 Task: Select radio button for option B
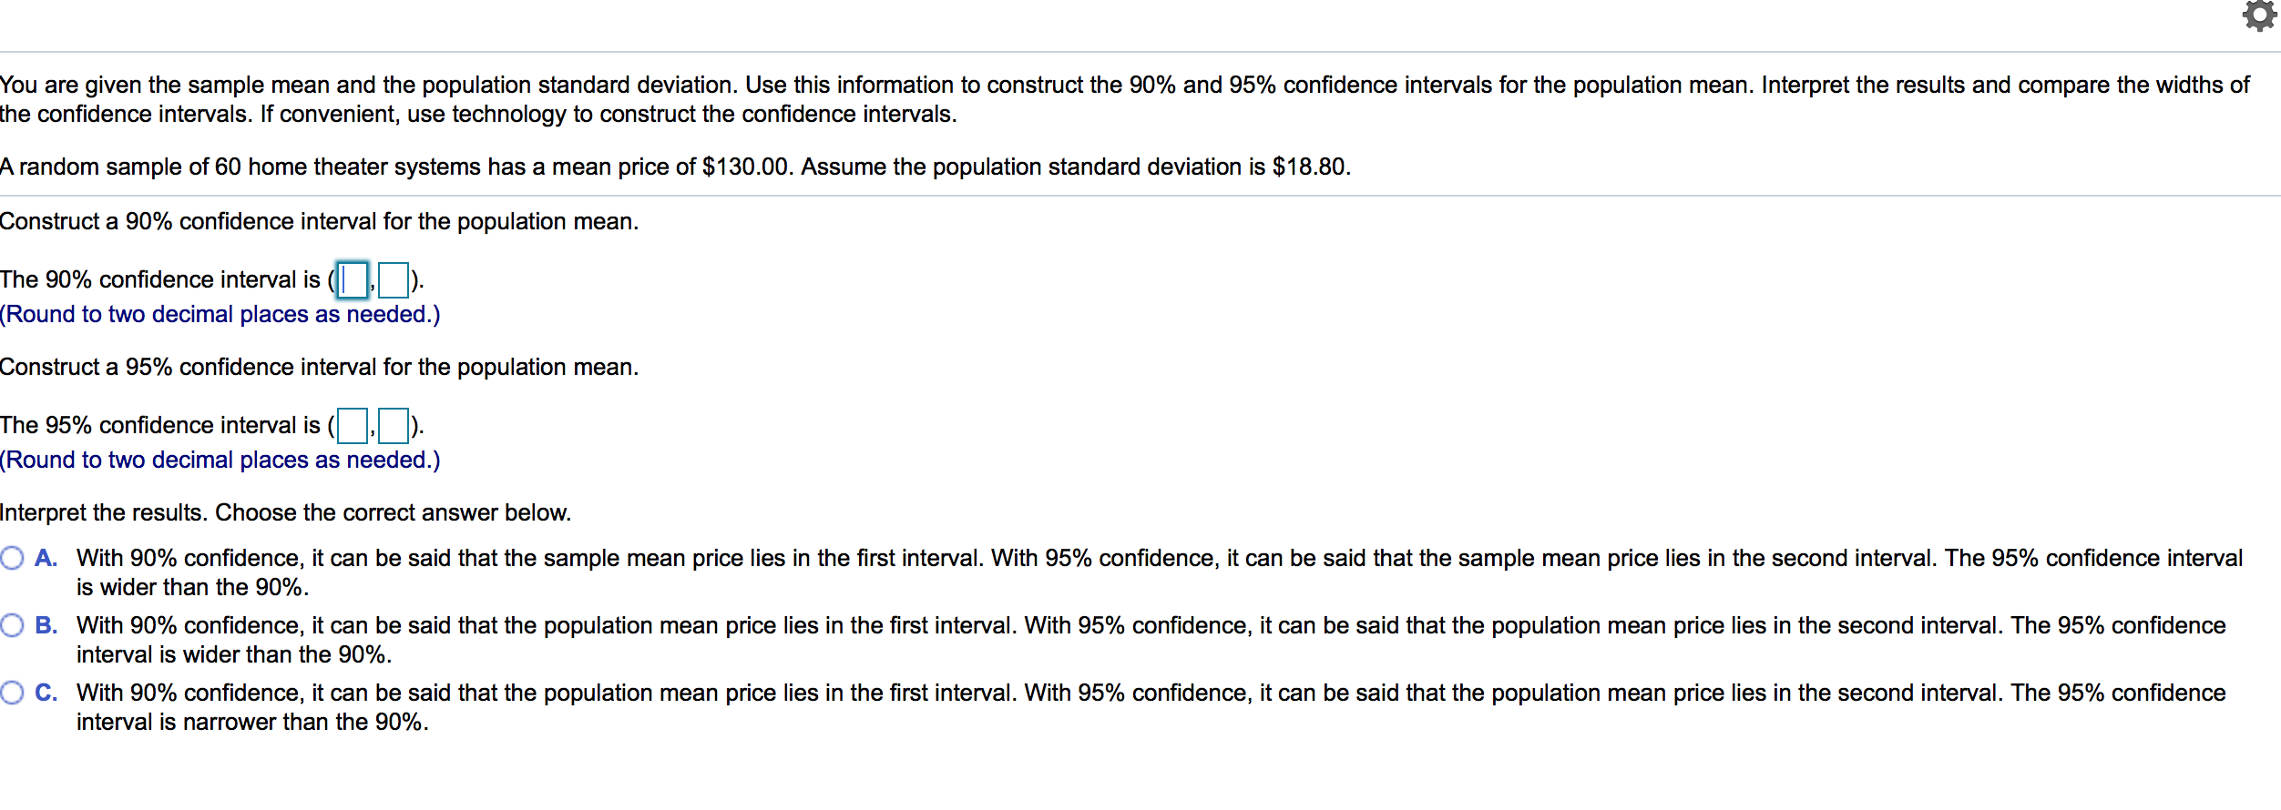12,625
